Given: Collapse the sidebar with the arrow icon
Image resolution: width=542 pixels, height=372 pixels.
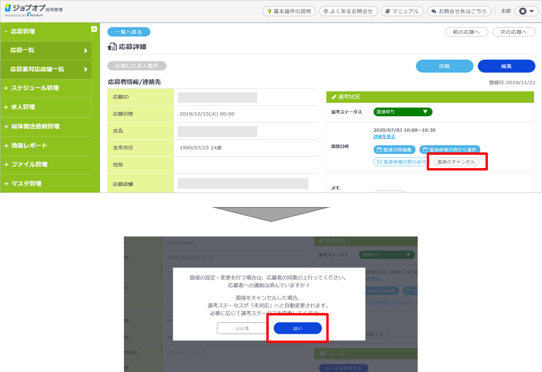Looking at the screenshot, I should click(x=94, y=29).
